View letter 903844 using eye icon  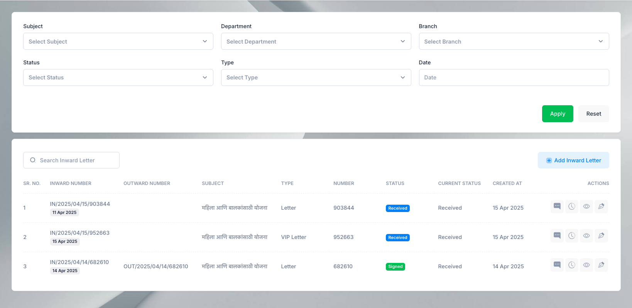coord(586,206)
